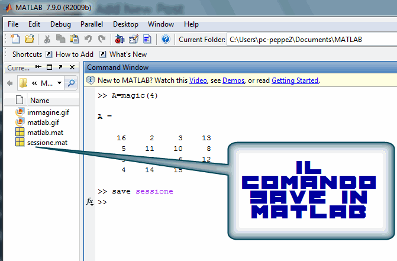Open the Debug menu
The image size is (397, 261).
tap(60, 24)
